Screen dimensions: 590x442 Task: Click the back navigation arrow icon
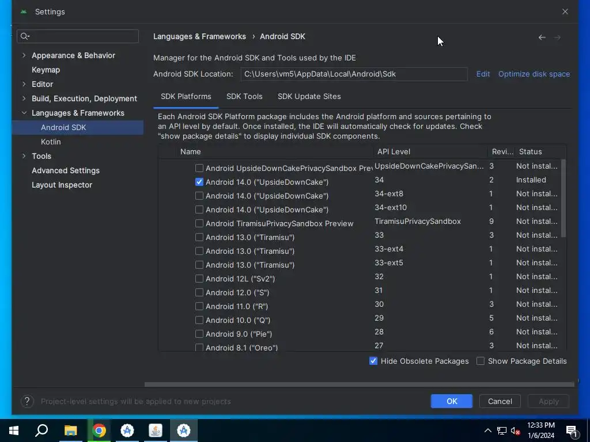pyautogui.click(x=542, y=37)
